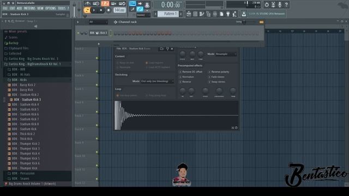Open the (none) snap dropdown
The image size is (349, 196).
point(143,15)
